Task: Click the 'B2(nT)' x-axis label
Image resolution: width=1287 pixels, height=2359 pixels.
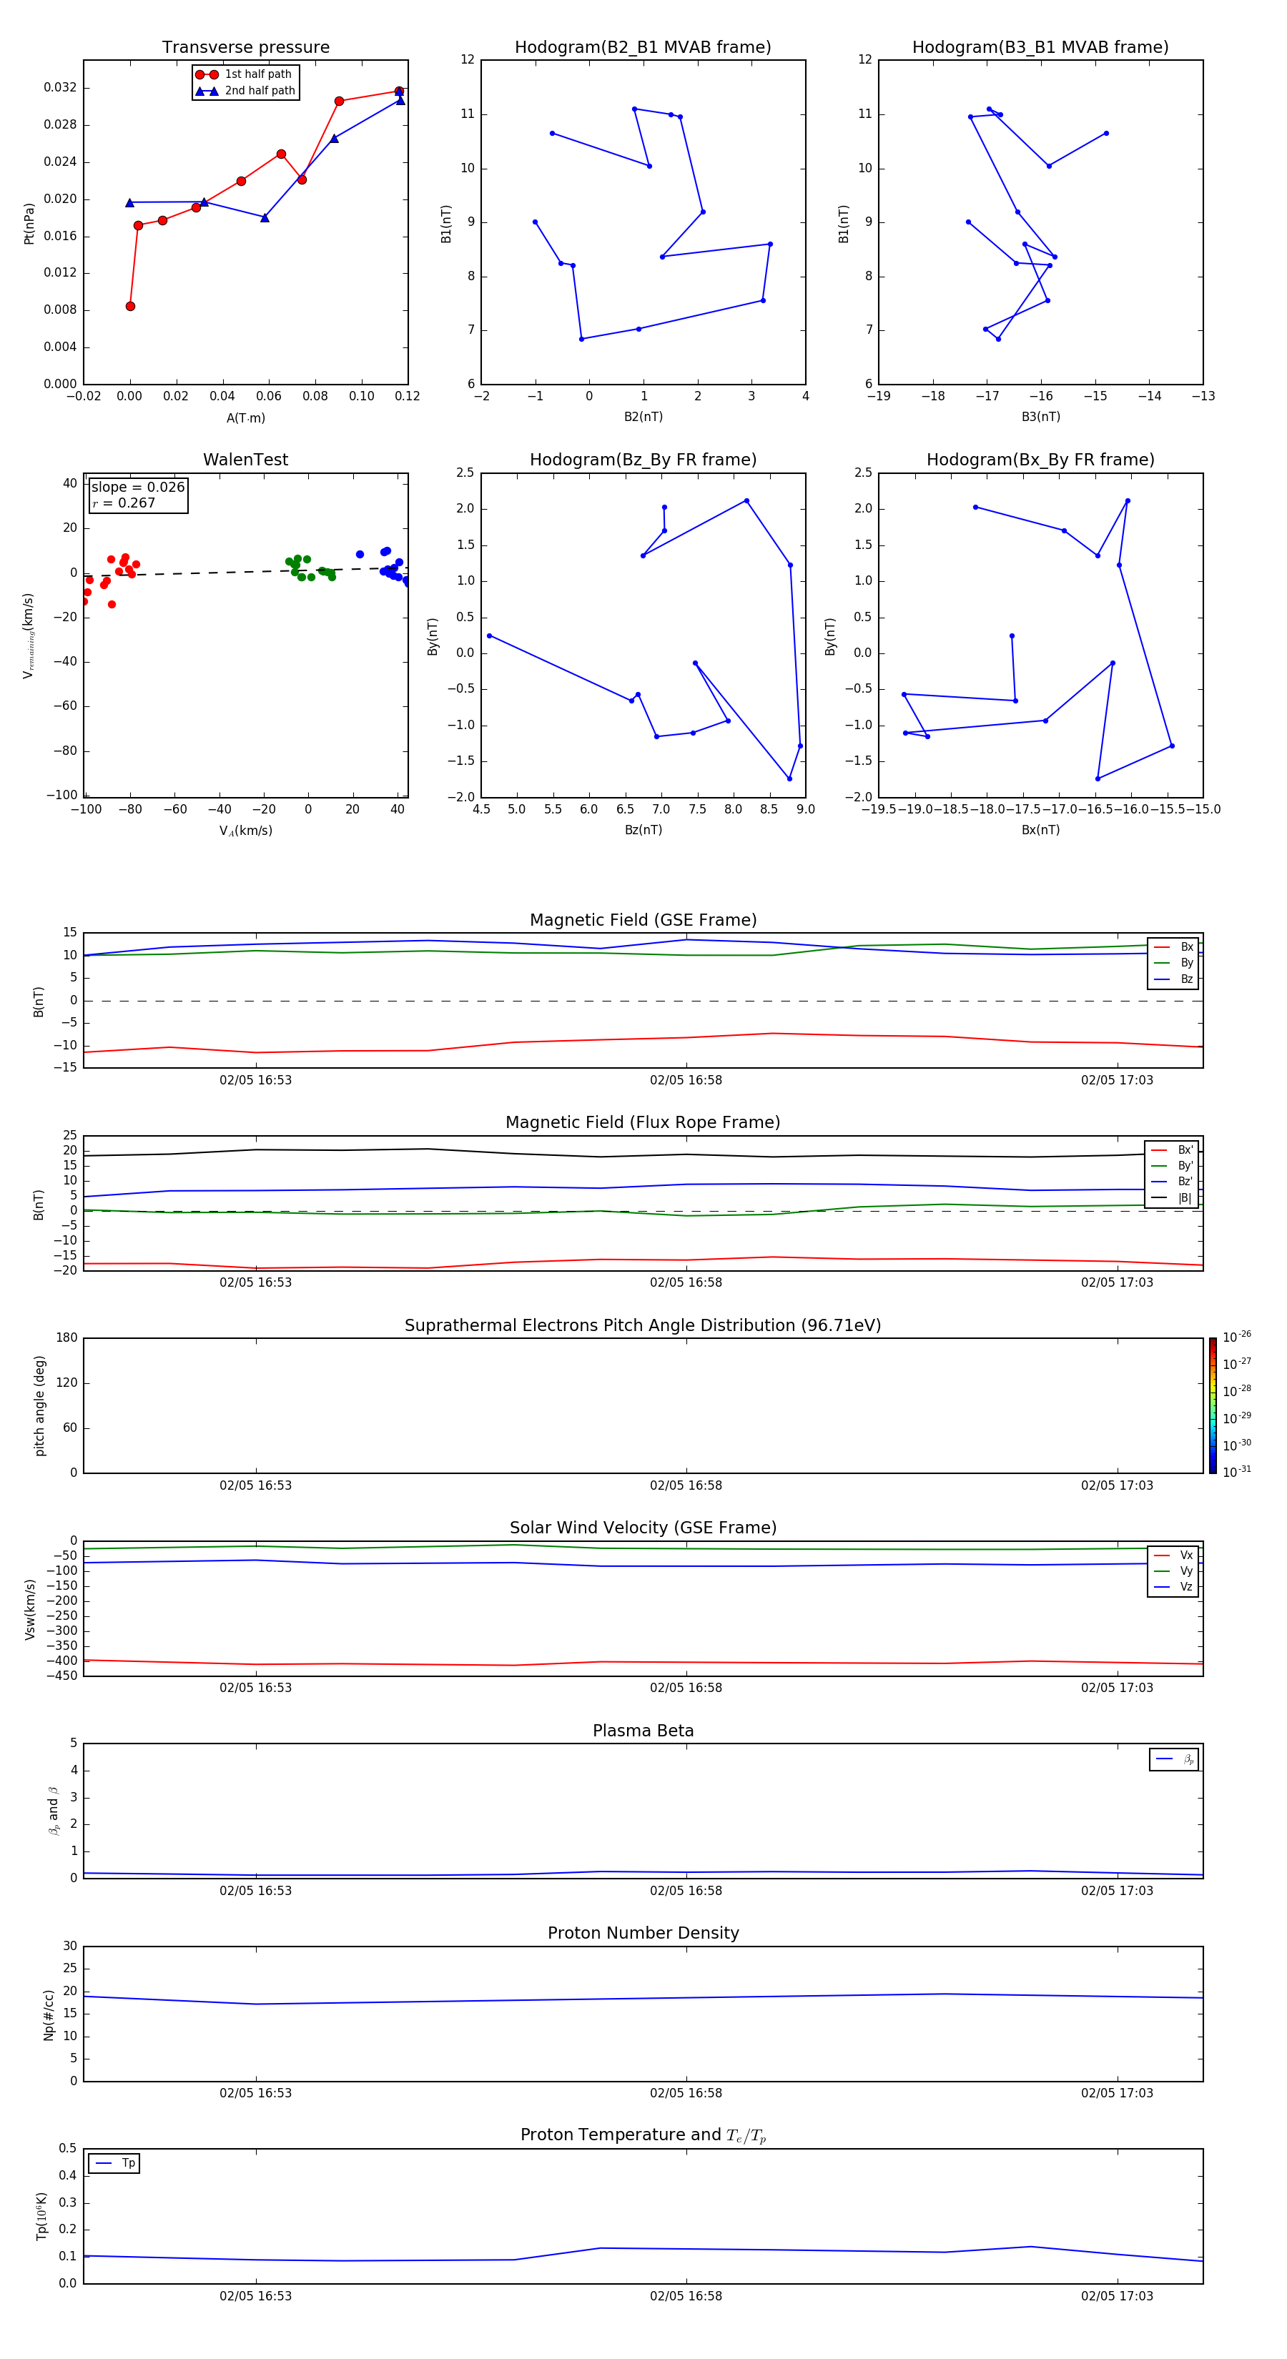Action: 643,417
